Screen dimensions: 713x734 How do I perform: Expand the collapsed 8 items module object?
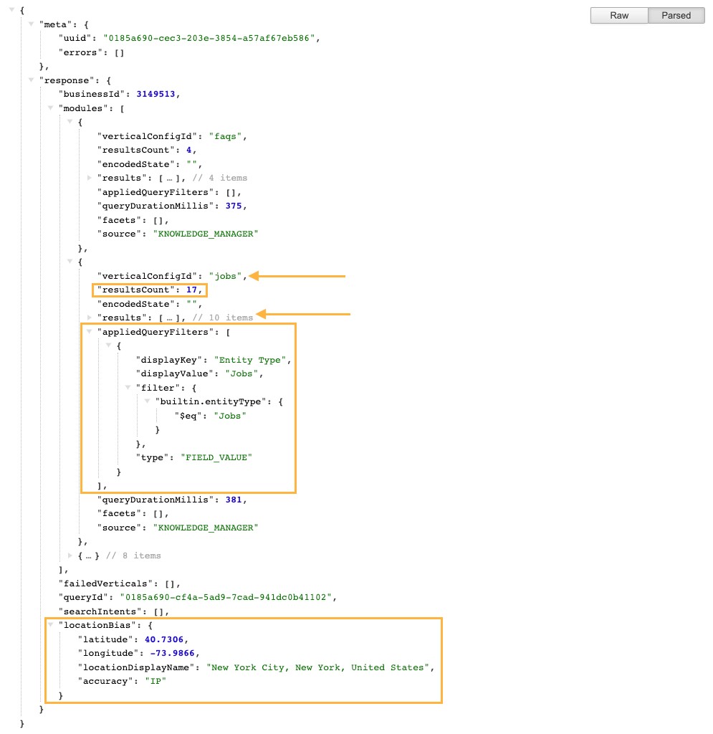click(x=70, y=556)
